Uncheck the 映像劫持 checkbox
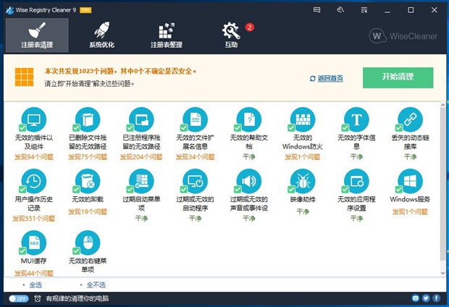The image size is (449, 307). (x=291, y=189)
